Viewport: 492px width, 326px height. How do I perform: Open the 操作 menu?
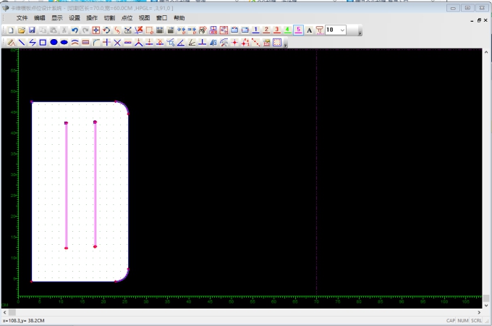92,18
